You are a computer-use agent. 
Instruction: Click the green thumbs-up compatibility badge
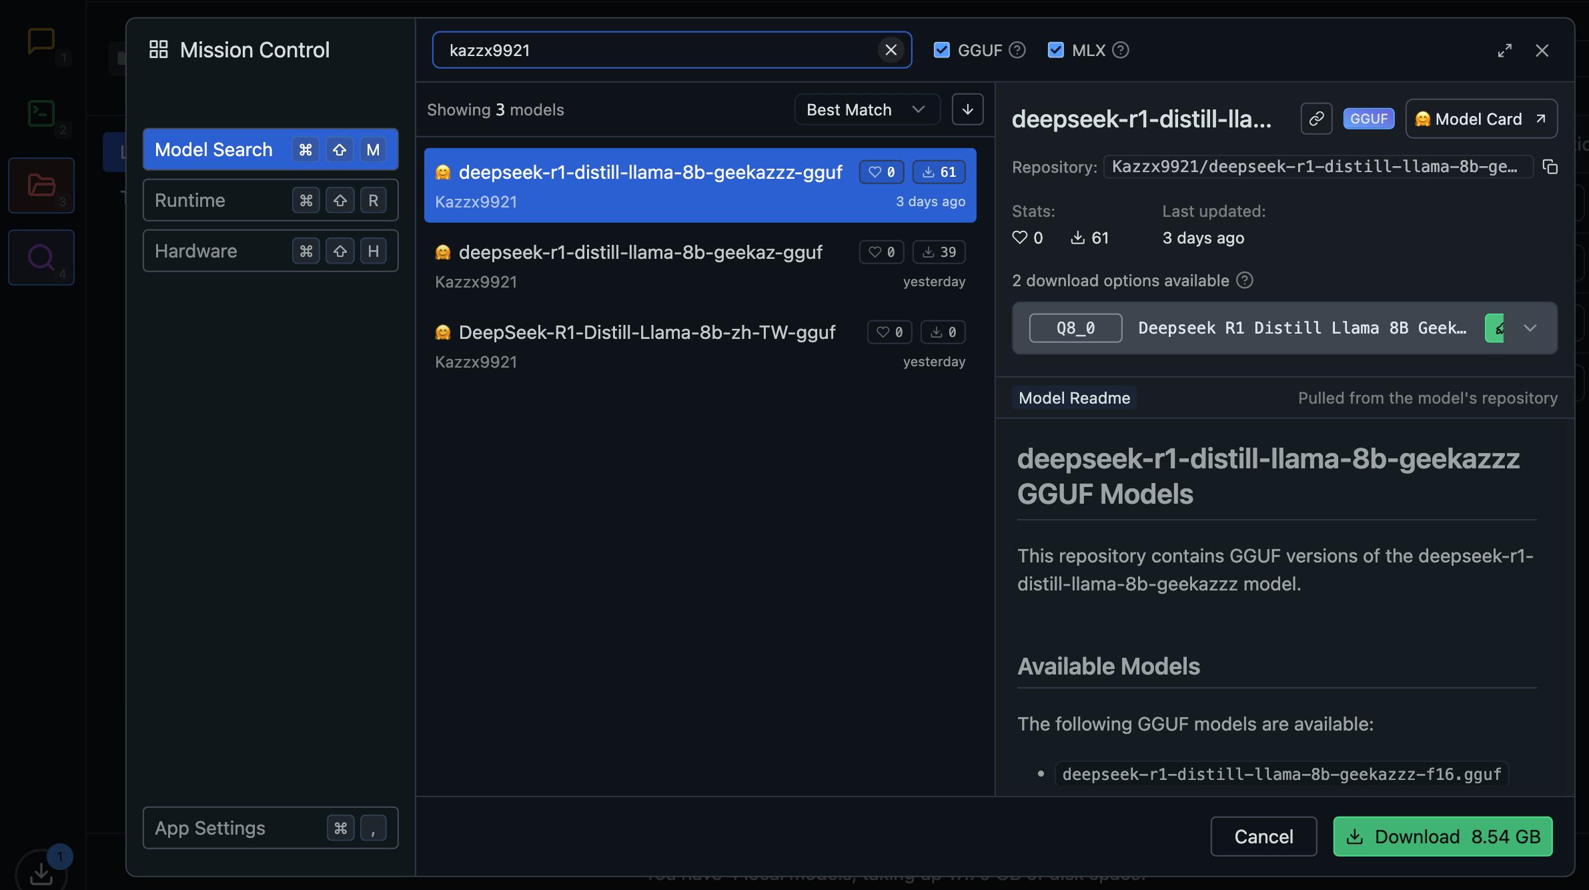point(1494,328)
